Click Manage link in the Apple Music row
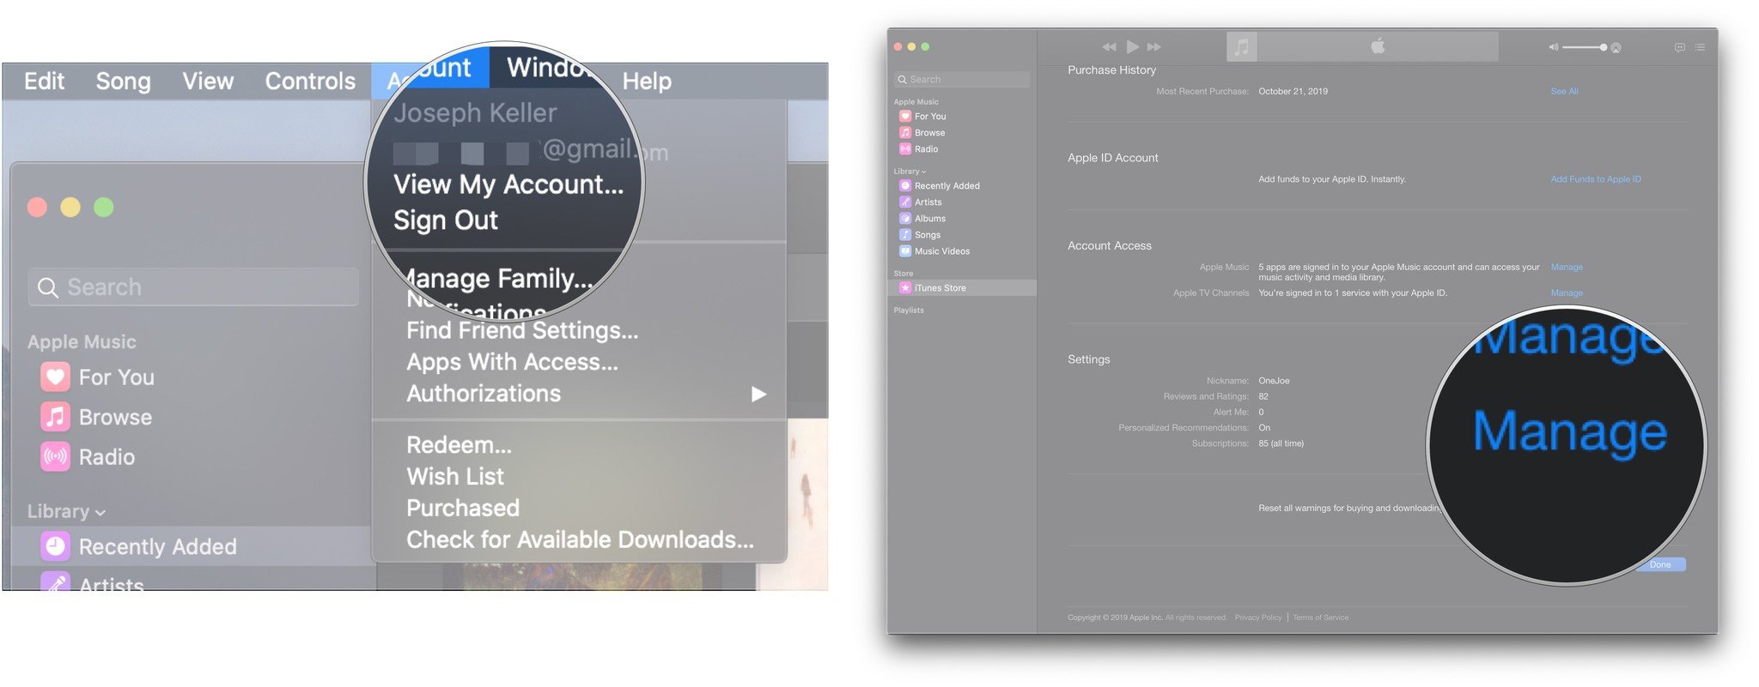Viewport: 1759px width, 687px height. [x=1567, y=268]
